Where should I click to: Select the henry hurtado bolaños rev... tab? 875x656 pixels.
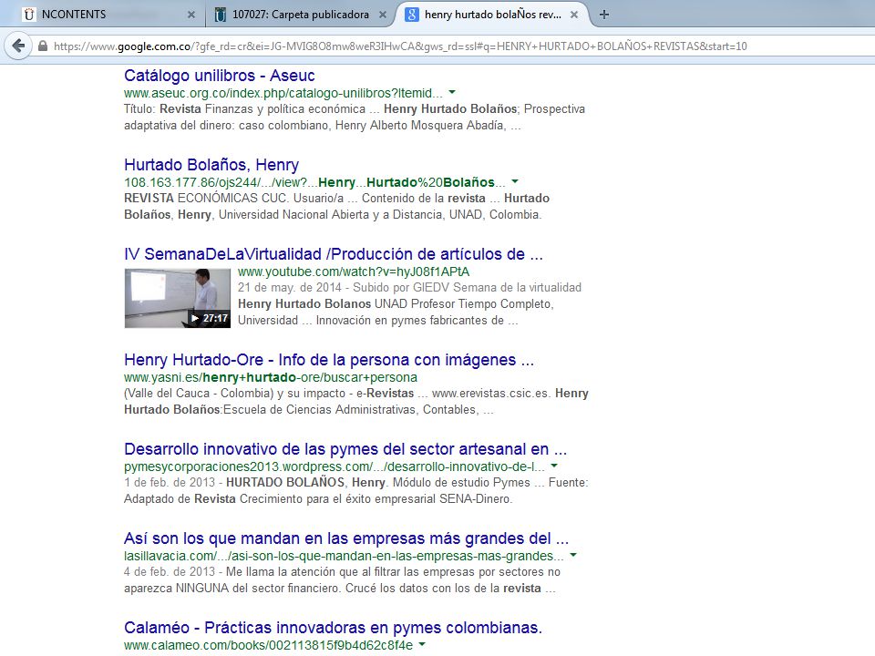coord(492,15)
